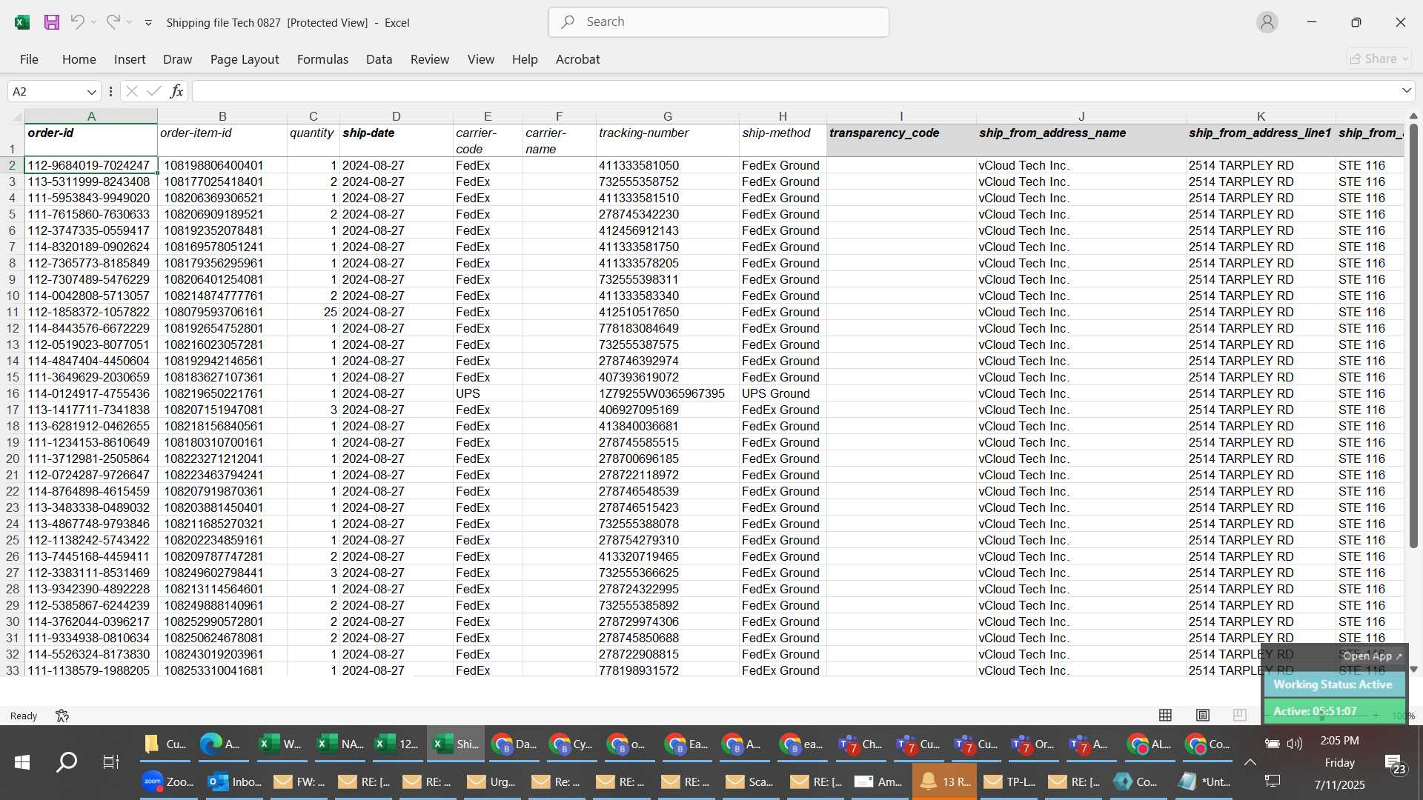Click tracking number 1Z79255W0365967395
The height and width of the screenshot is (800, 1423).
tap(667, 393)
